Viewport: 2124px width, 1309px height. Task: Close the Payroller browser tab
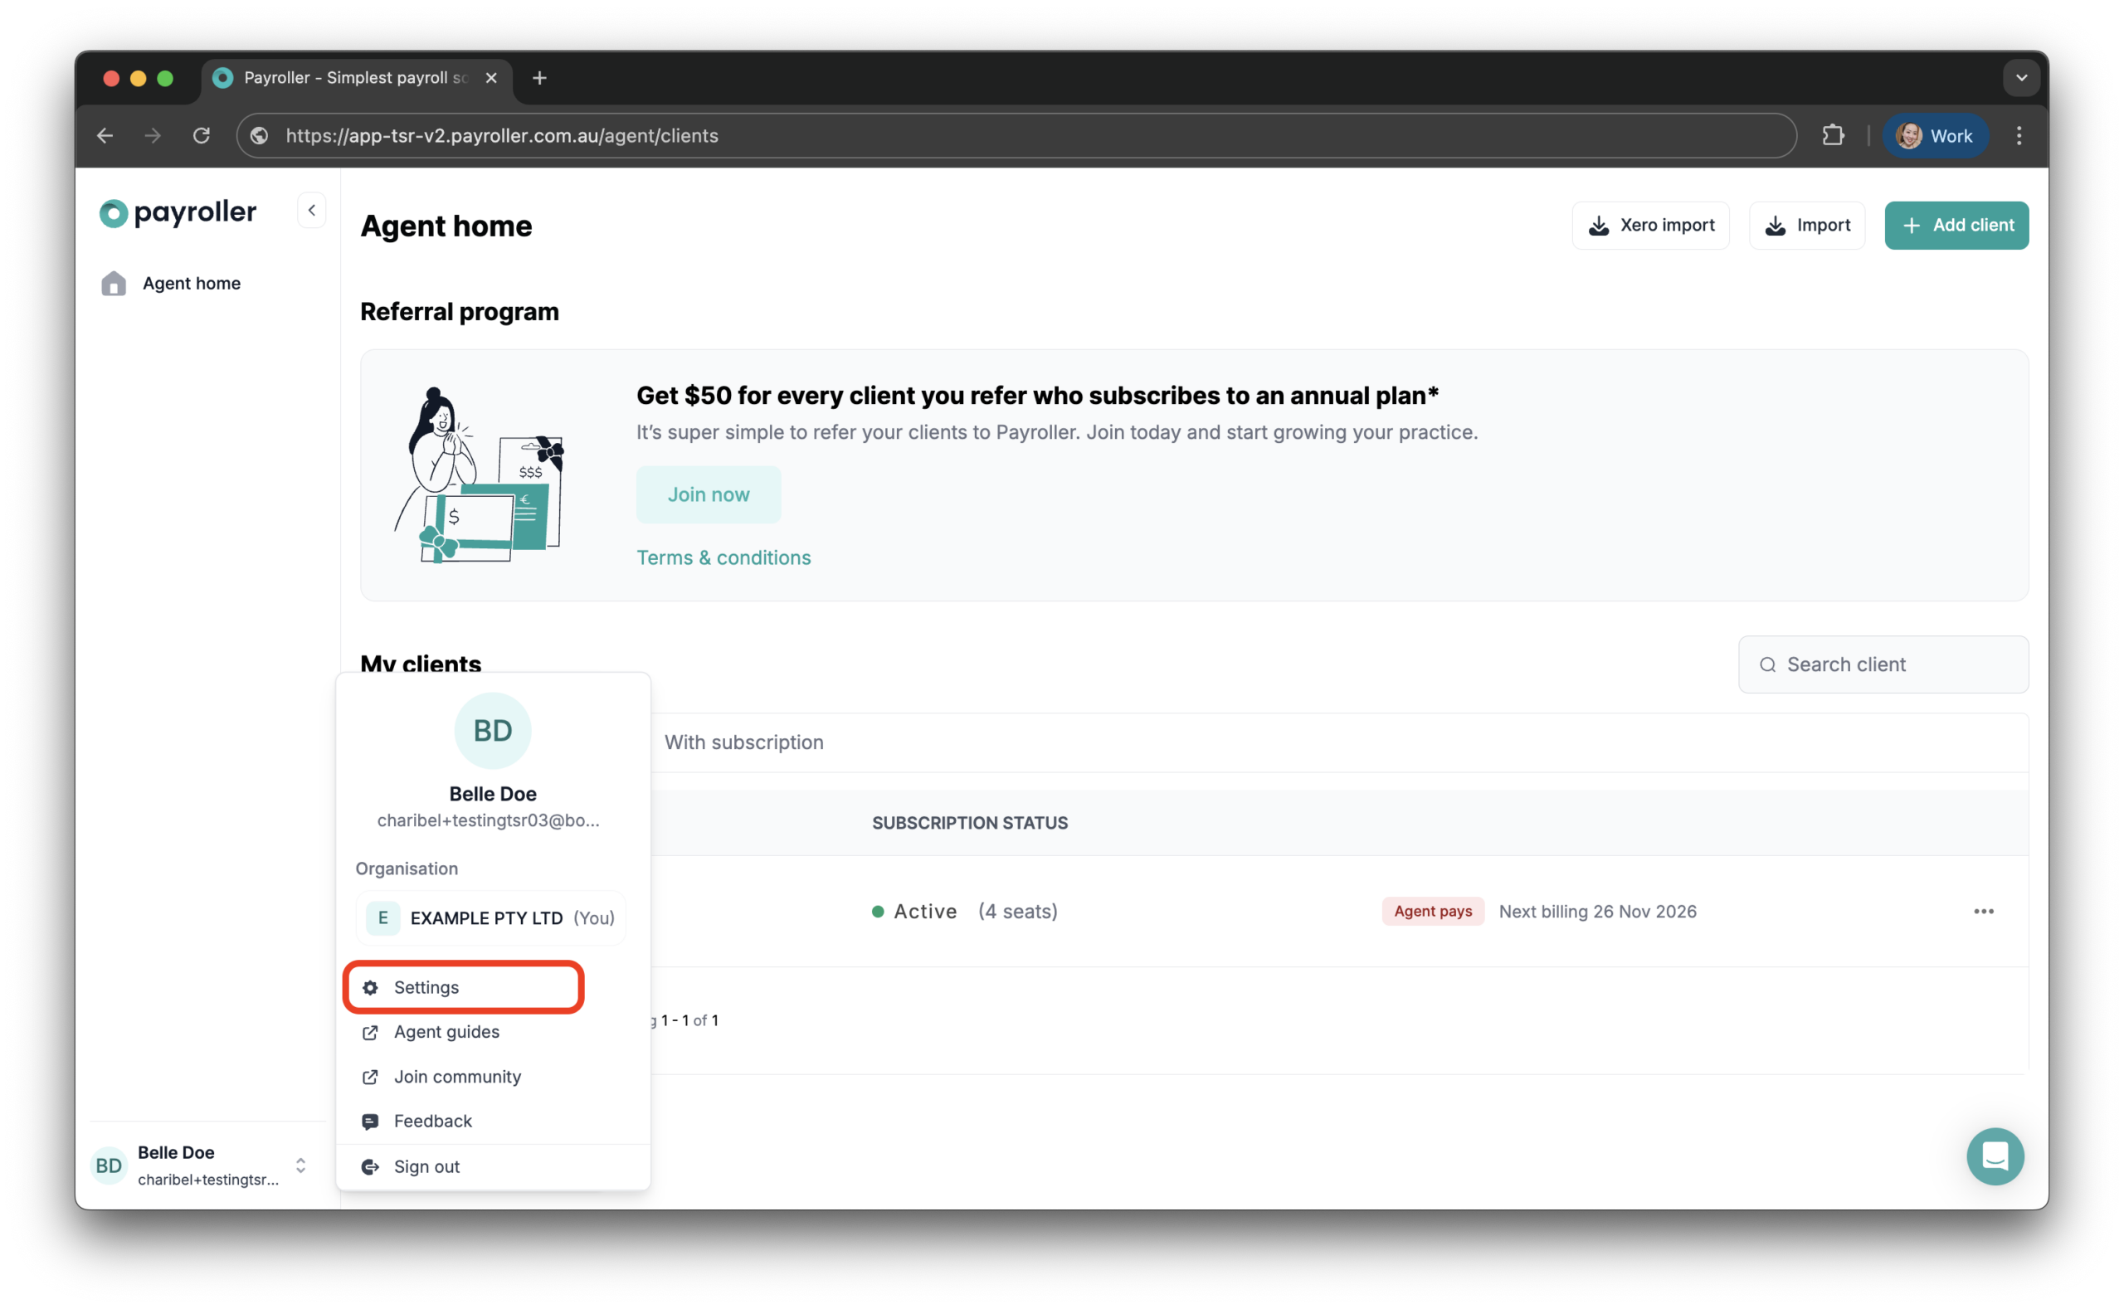491,78
